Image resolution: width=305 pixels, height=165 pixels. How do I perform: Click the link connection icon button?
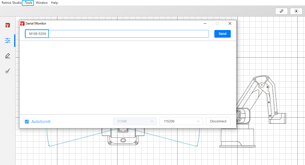tap(282, 11)
